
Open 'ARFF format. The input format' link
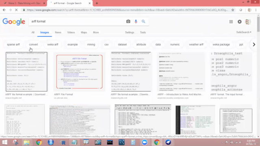(x=227, y=94)
